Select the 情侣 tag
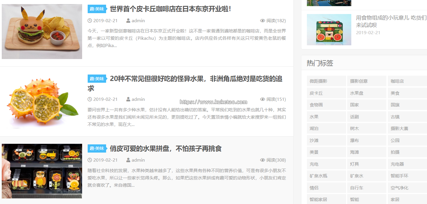The height and width of the screenshot is (204, 427). pyautogui.click(x=326, y=188)
